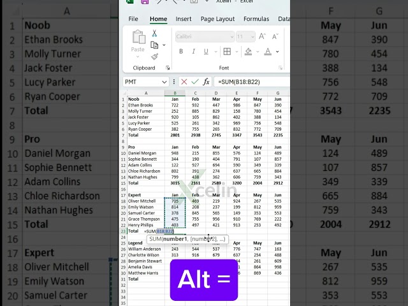The height and width of the screenshot is (306, 408).
Task: Open the Font dialog launcher
Action: click(x=280, y=68)
